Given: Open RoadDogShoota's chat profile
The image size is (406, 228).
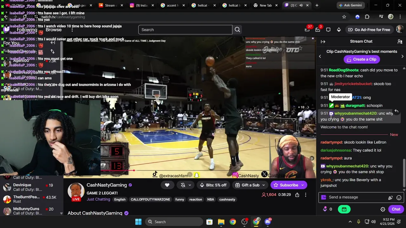Looking at the screenshot, I should coord(343,70).
